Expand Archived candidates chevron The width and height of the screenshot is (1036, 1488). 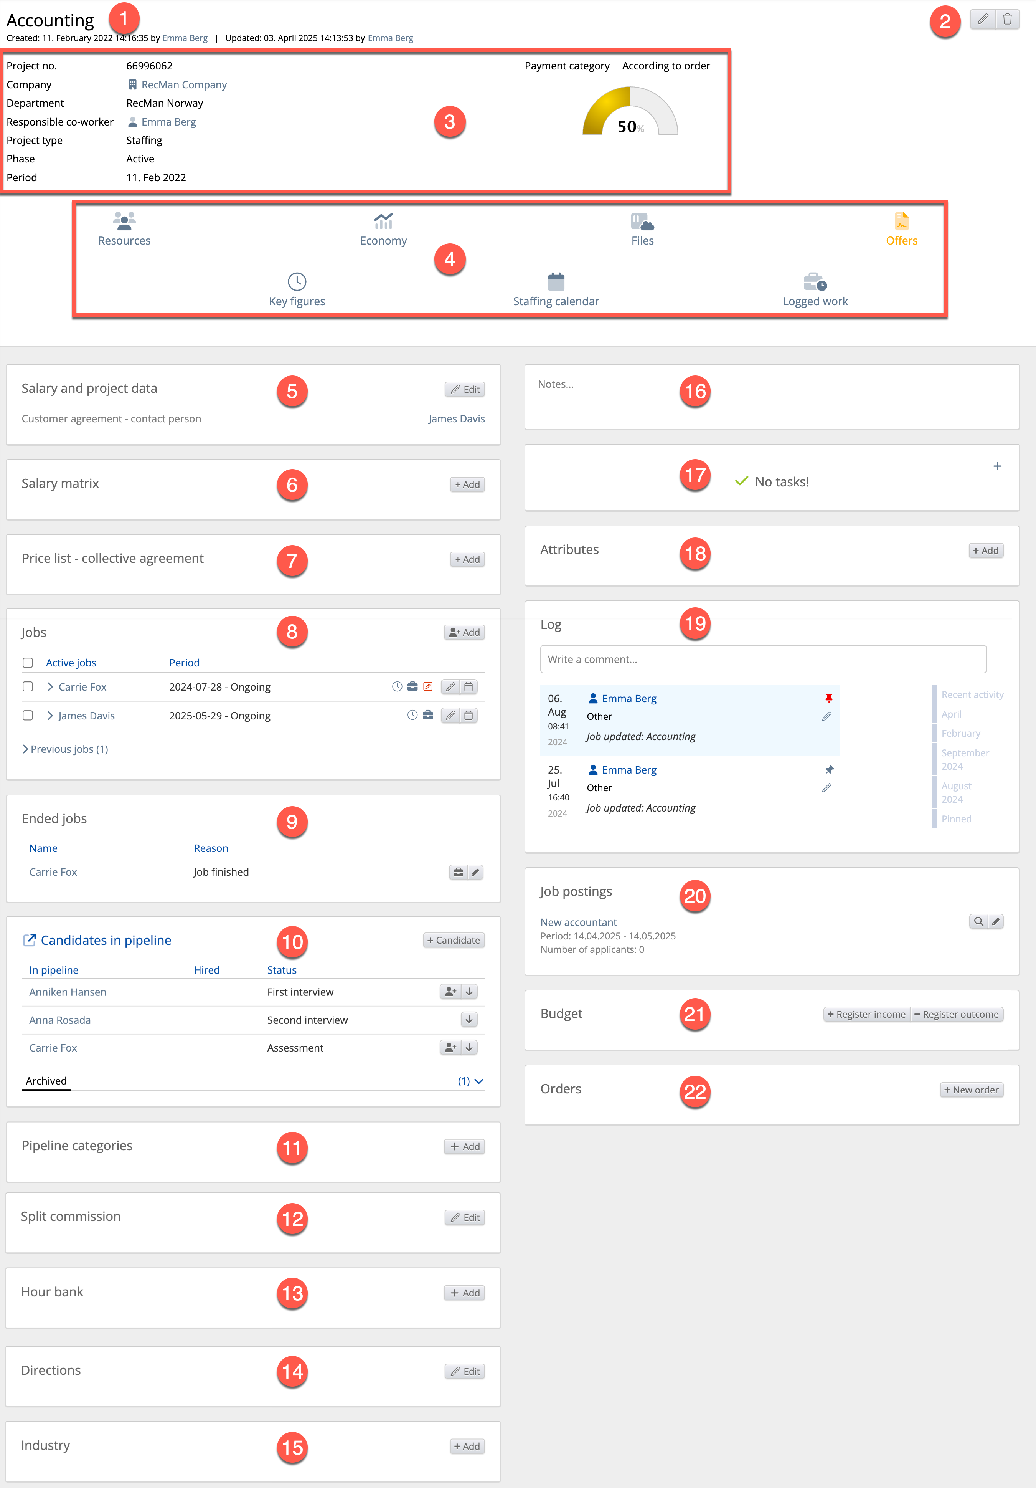(479, 1081)
